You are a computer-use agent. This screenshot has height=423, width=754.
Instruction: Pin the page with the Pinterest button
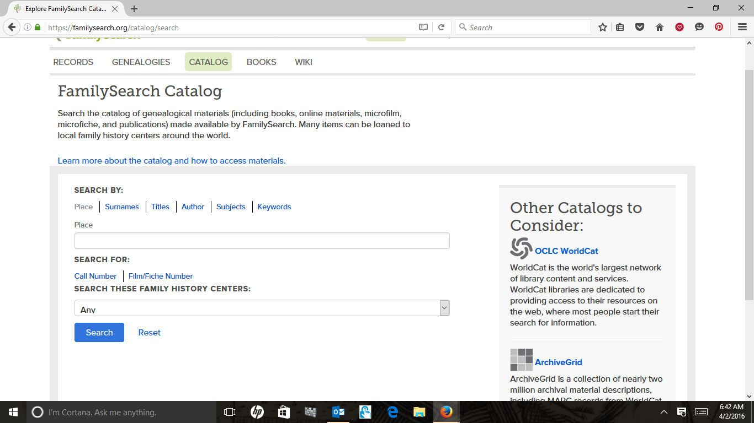(719, 27)
